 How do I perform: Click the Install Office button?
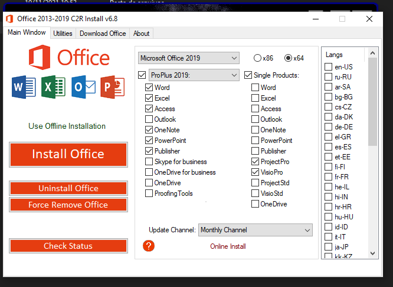pyautogui.click(x=68, y=154)
